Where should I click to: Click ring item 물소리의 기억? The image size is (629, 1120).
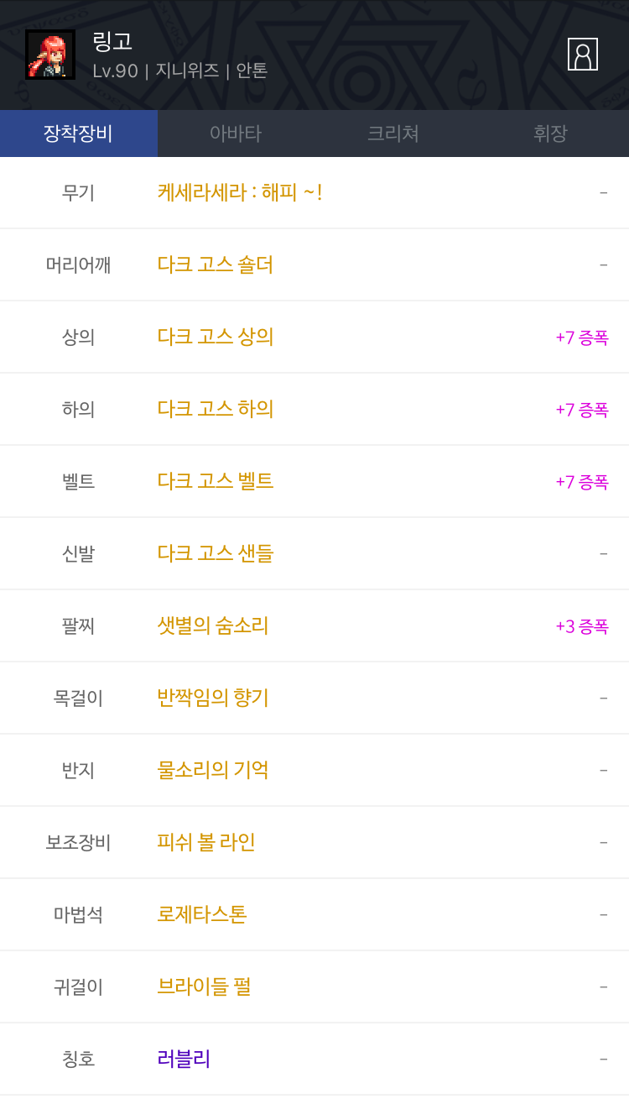coord(213,770)
